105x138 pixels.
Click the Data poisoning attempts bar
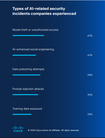point(26,75)
